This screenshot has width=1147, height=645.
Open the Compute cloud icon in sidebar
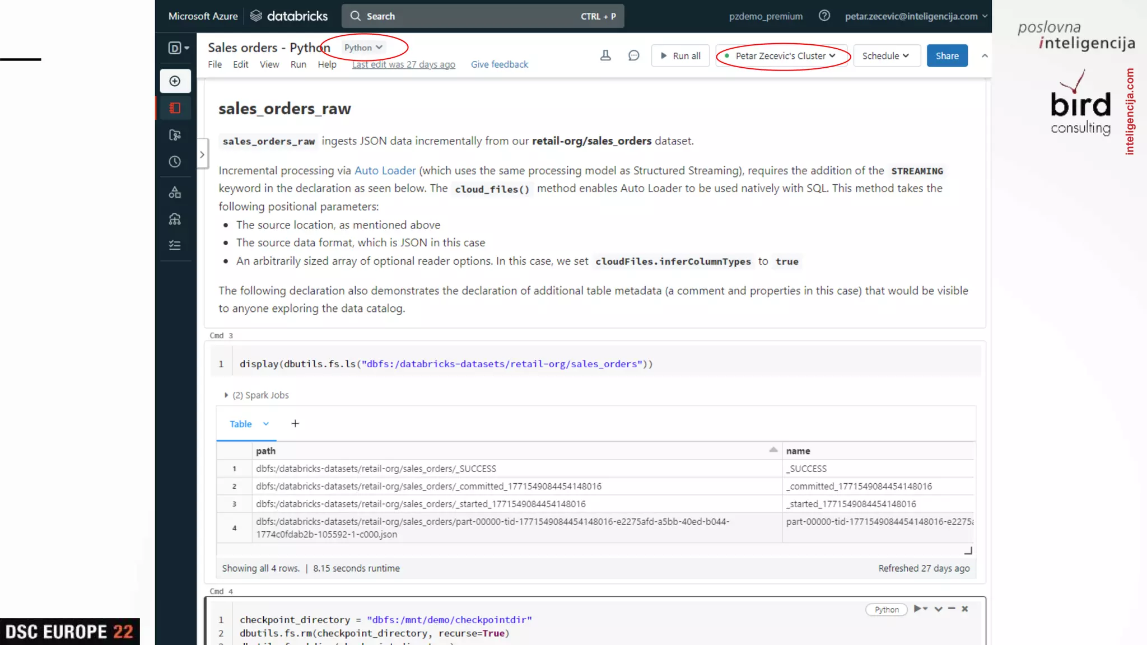point(175,219)
